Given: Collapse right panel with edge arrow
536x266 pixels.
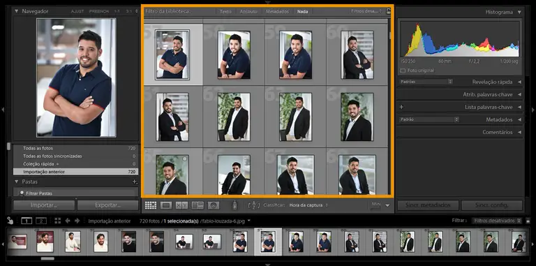Looking at the screenshot, I should (x=533, y=110).
